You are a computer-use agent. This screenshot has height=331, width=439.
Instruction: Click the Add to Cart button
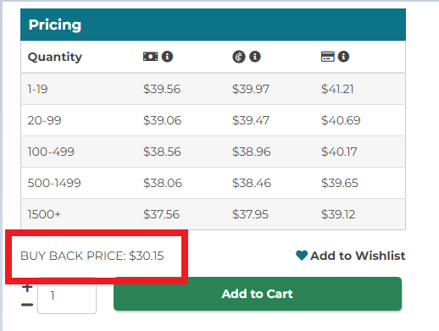258,294
